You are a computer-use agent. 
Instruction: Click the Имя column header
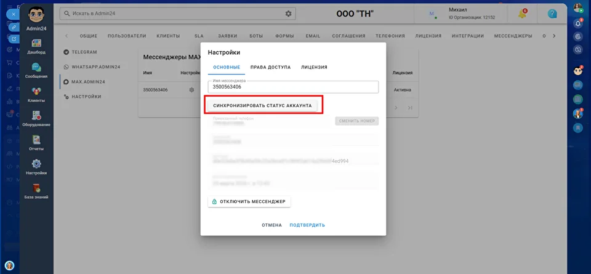click(147, 73)
